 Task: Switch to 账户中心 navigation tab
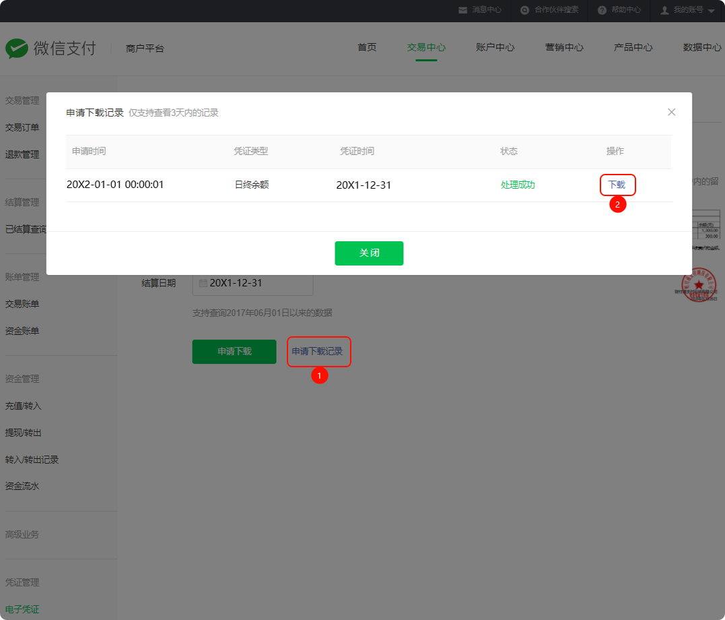(x=495, y=47)
